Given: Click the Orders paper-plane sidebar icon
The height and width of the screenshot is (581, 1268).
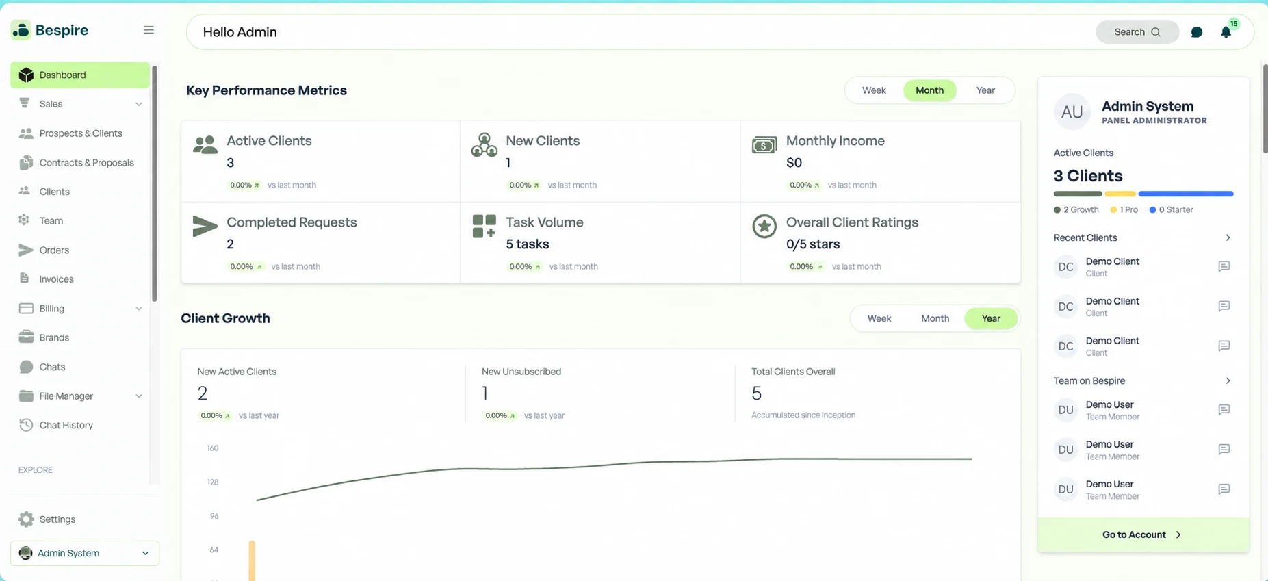Looking at the screenshot, I should click(x=26, y=250).
